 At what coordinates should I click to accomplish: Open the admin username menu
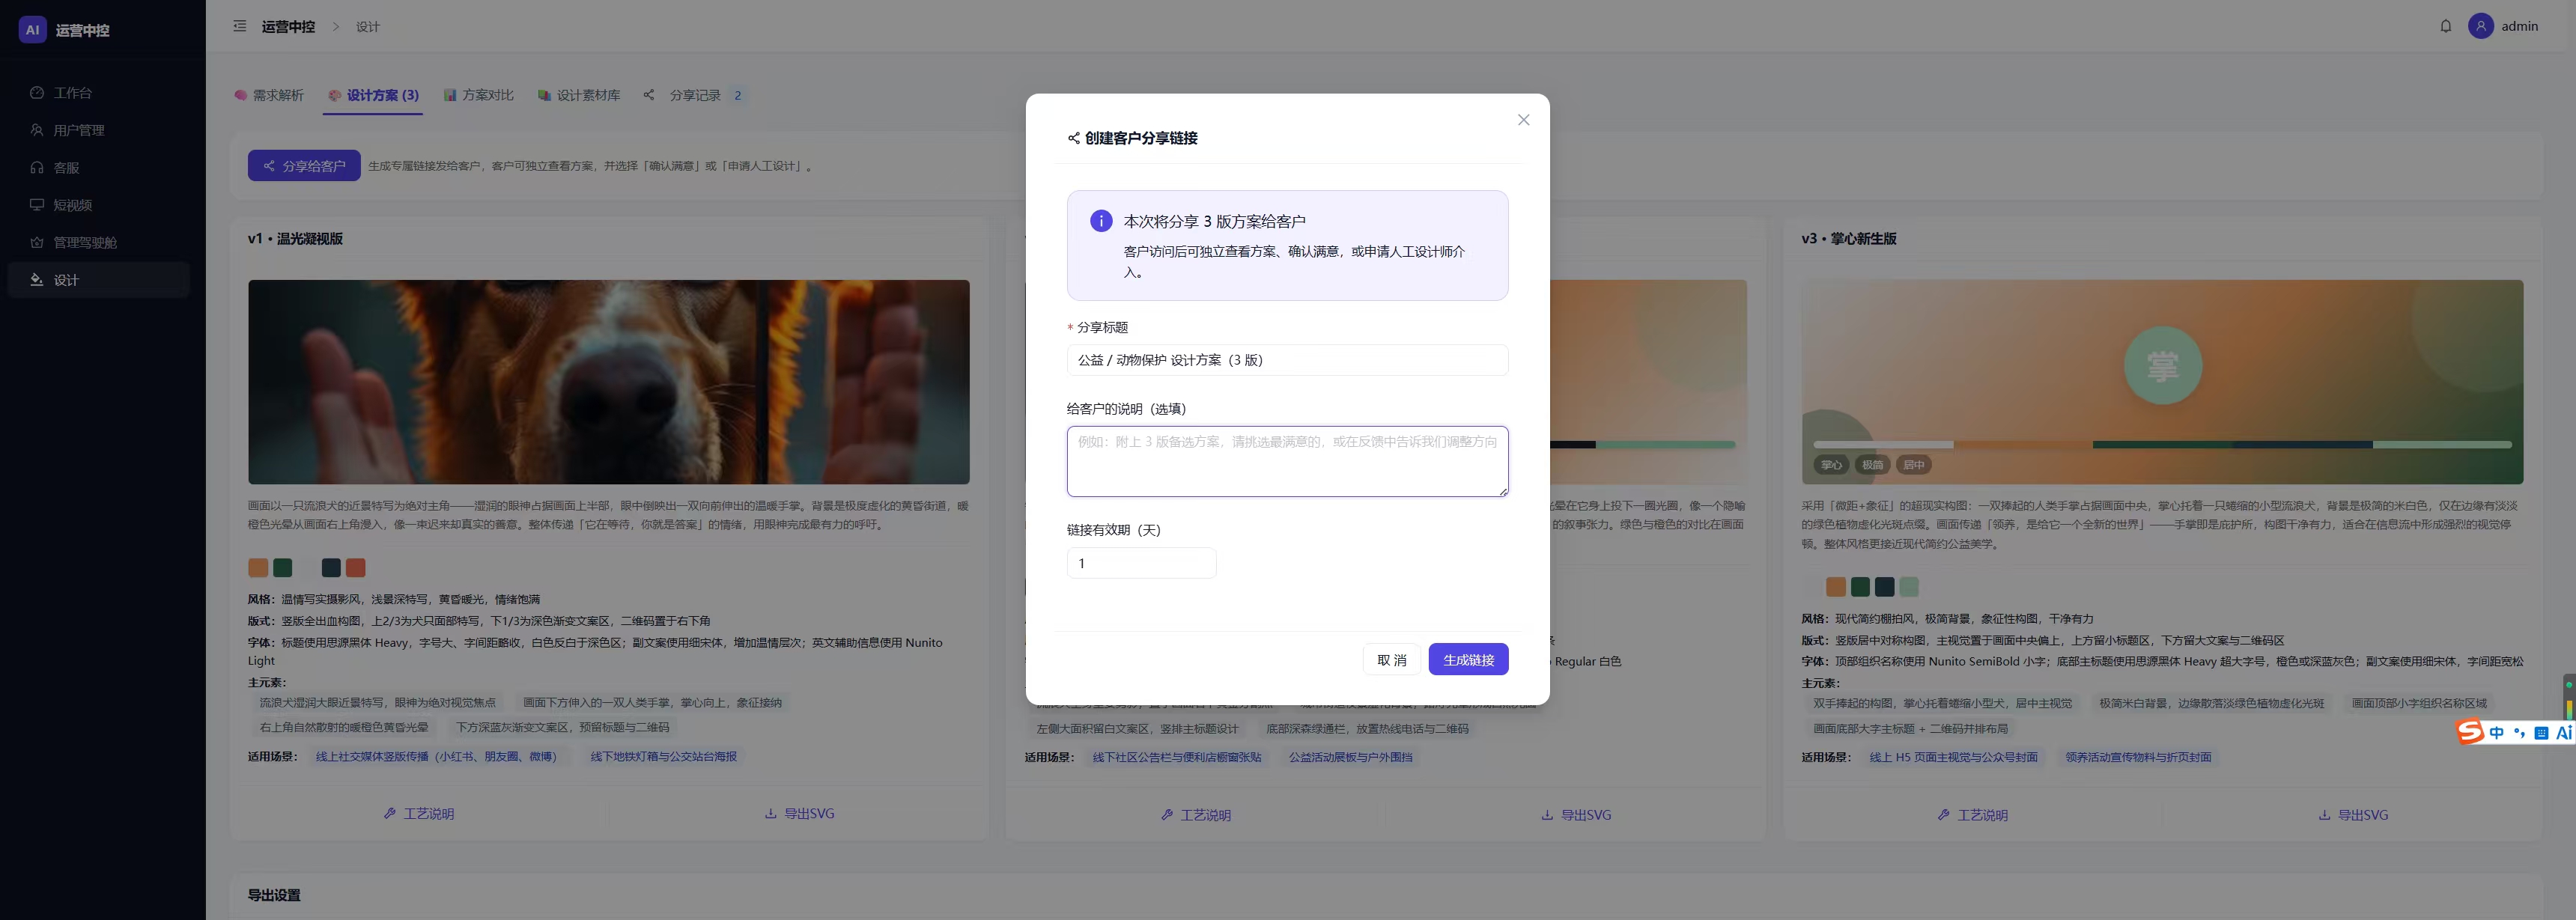pos(2519,26)
